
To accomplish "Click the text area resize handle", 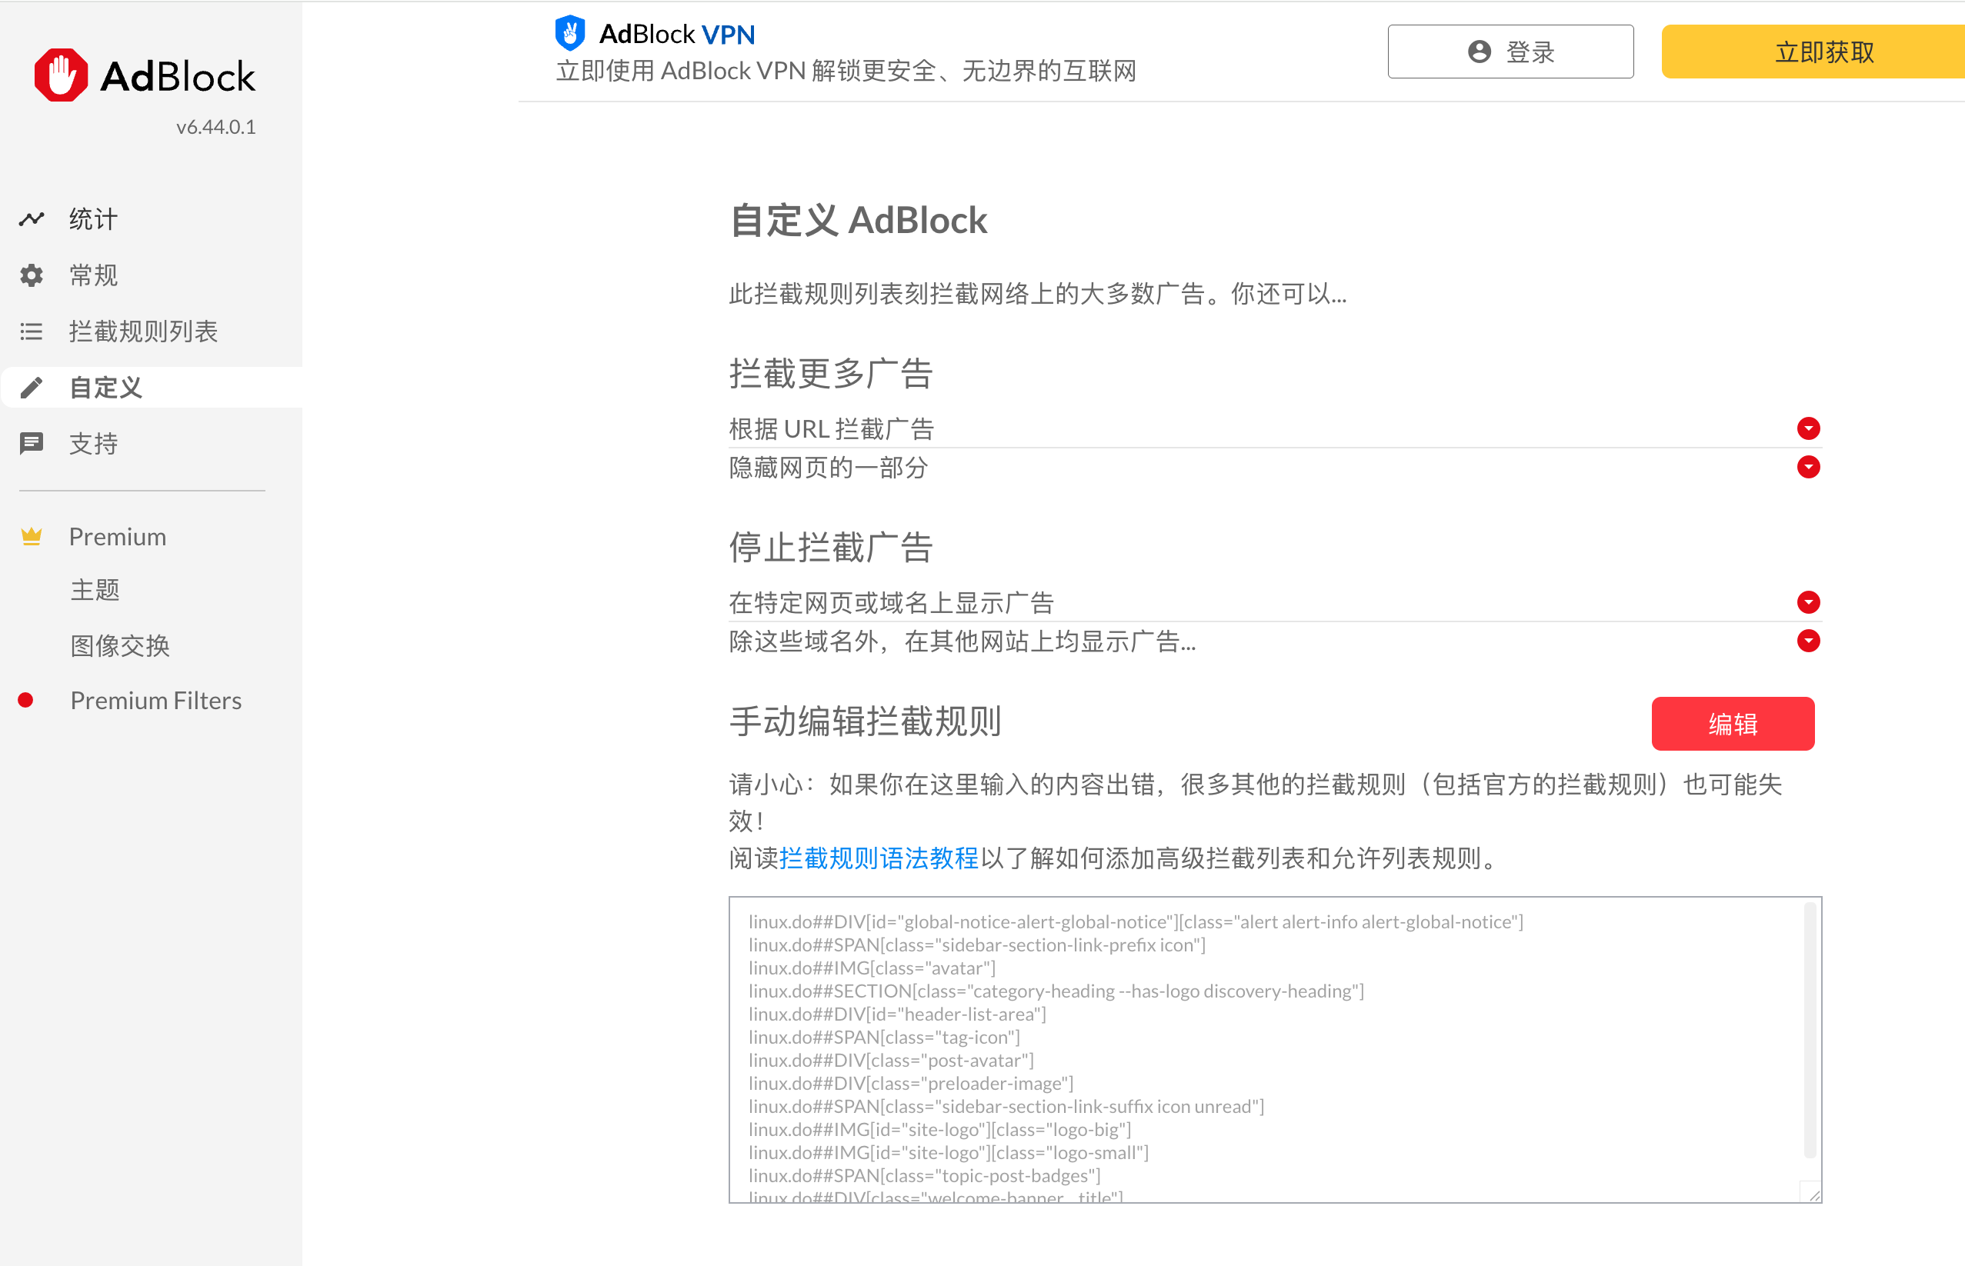I will (x=1812, y=1194).
